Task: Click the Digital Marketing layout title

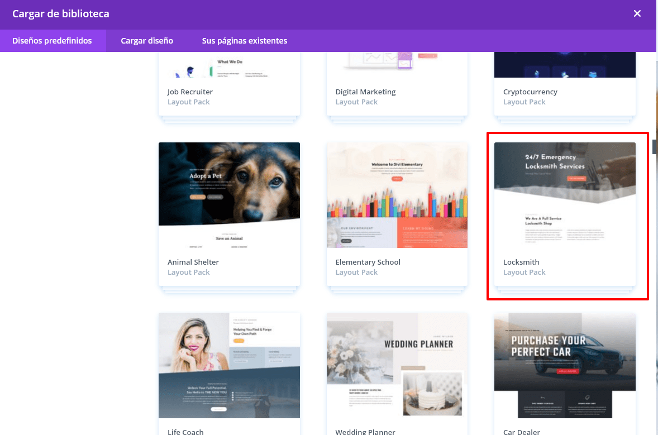Action: coord(365,92)
